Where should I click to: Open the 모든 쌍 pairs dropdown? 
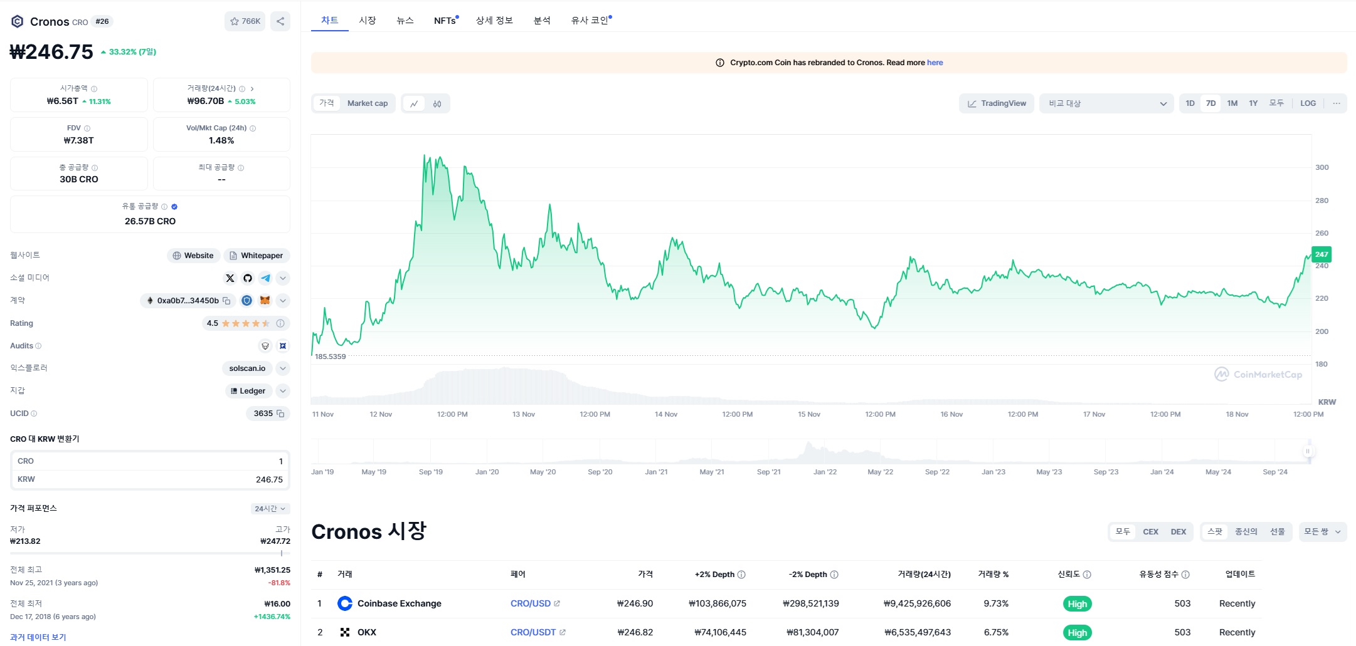click(1323, 532)
